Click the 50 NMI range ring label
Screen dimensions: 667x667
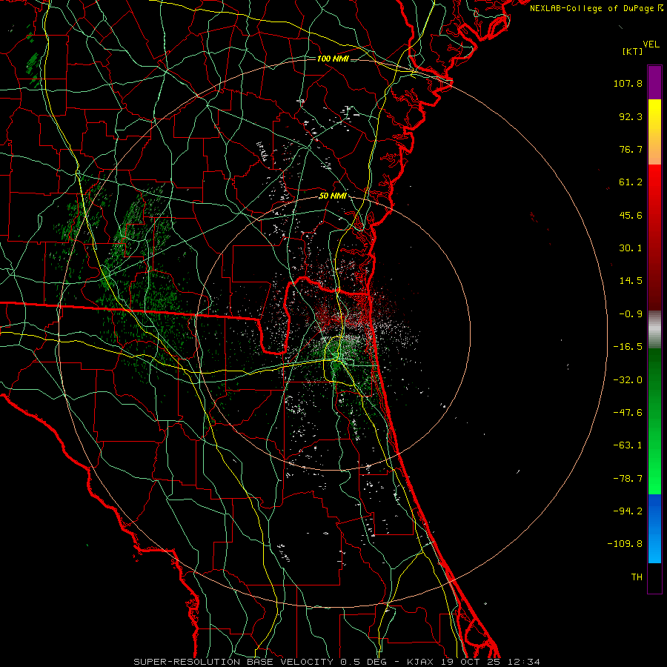[x=333, y=196]
